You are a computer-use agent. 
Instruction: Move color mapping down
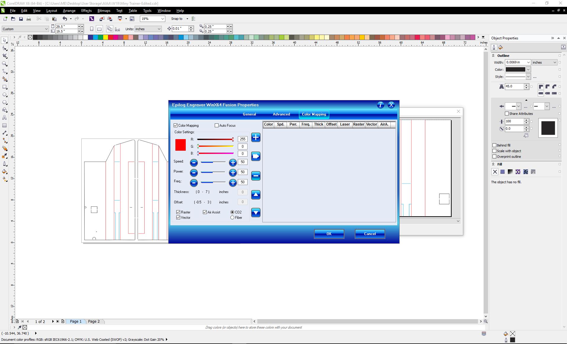tap(256, 213)
